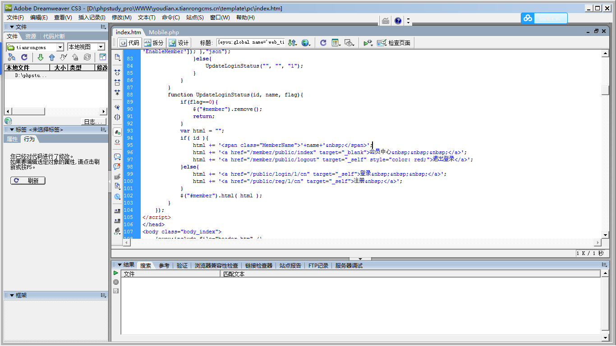Connect to remote host icon
Screen dimensions: 616x346
(x=12, y=57)
